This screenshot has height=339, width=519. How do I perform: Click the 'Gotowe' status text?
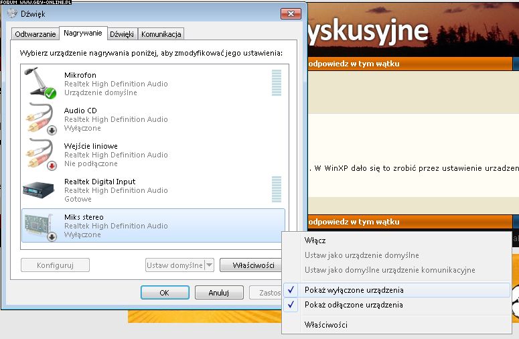(78, 199)
